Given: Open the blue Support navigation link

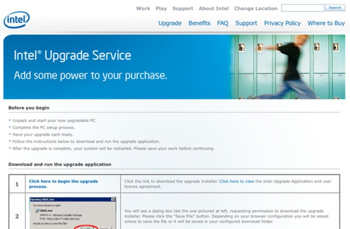Looking at the screenshot, I should 246,23.
